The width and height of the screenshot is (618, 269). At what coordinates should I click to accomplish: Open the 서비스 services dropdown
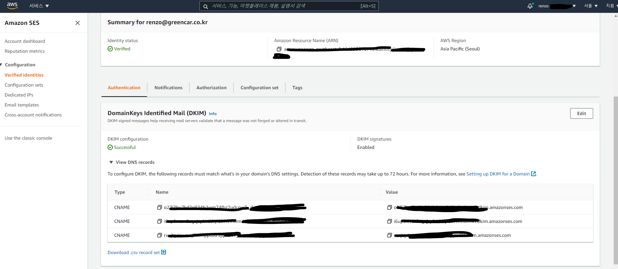coord(39,6)
